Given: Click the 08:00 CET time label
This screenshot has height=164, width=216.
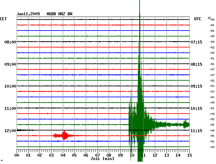Looking at the screenshot, I should (10, 42).
